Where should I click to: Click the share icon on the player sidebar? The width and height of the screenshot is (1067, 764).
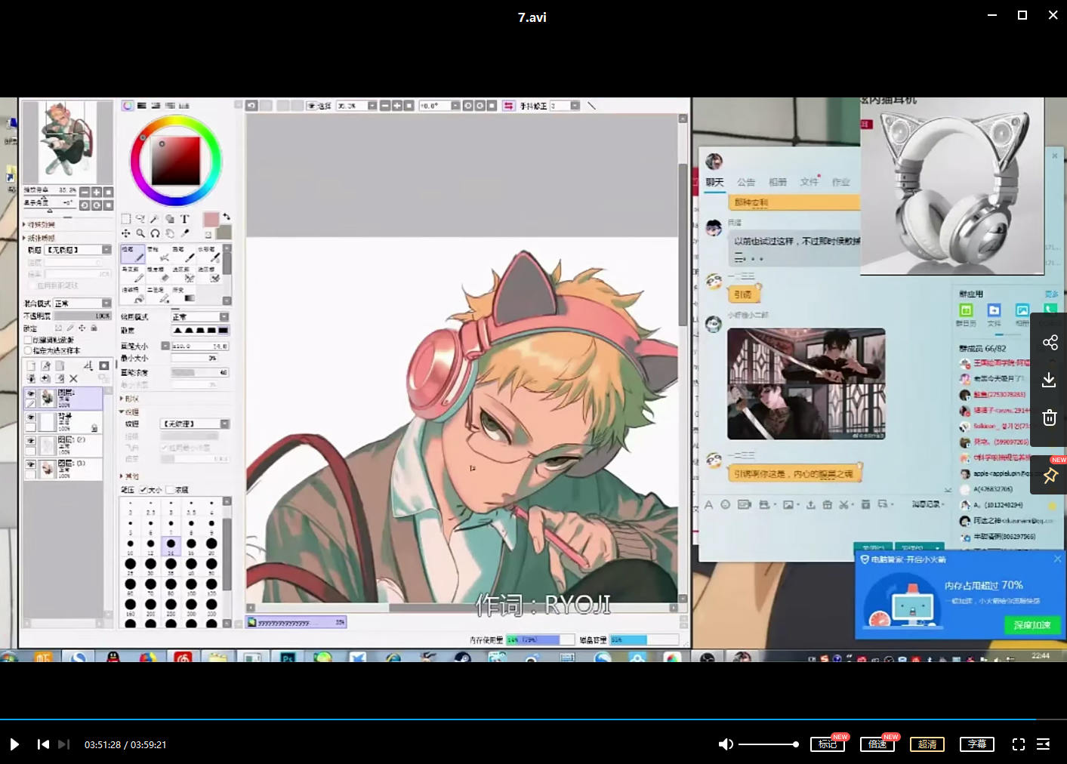pos(1050,343)
